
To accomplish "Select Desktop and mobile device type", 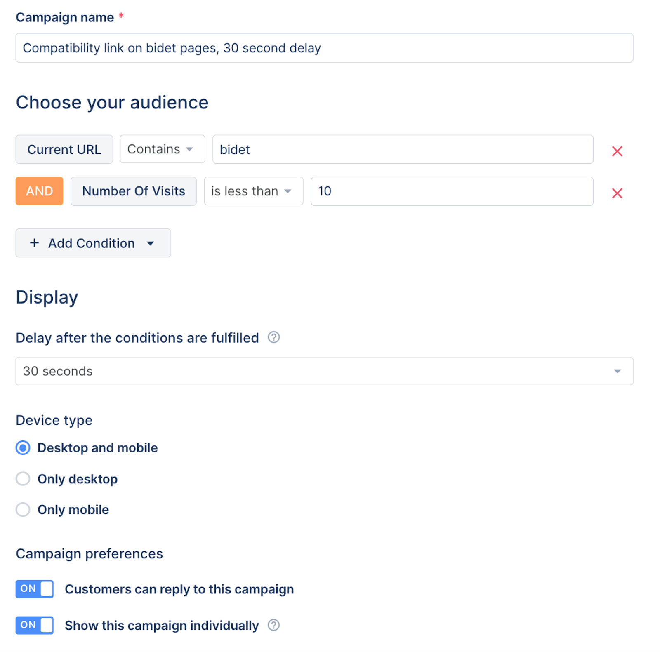I will [x=23, y=448].
